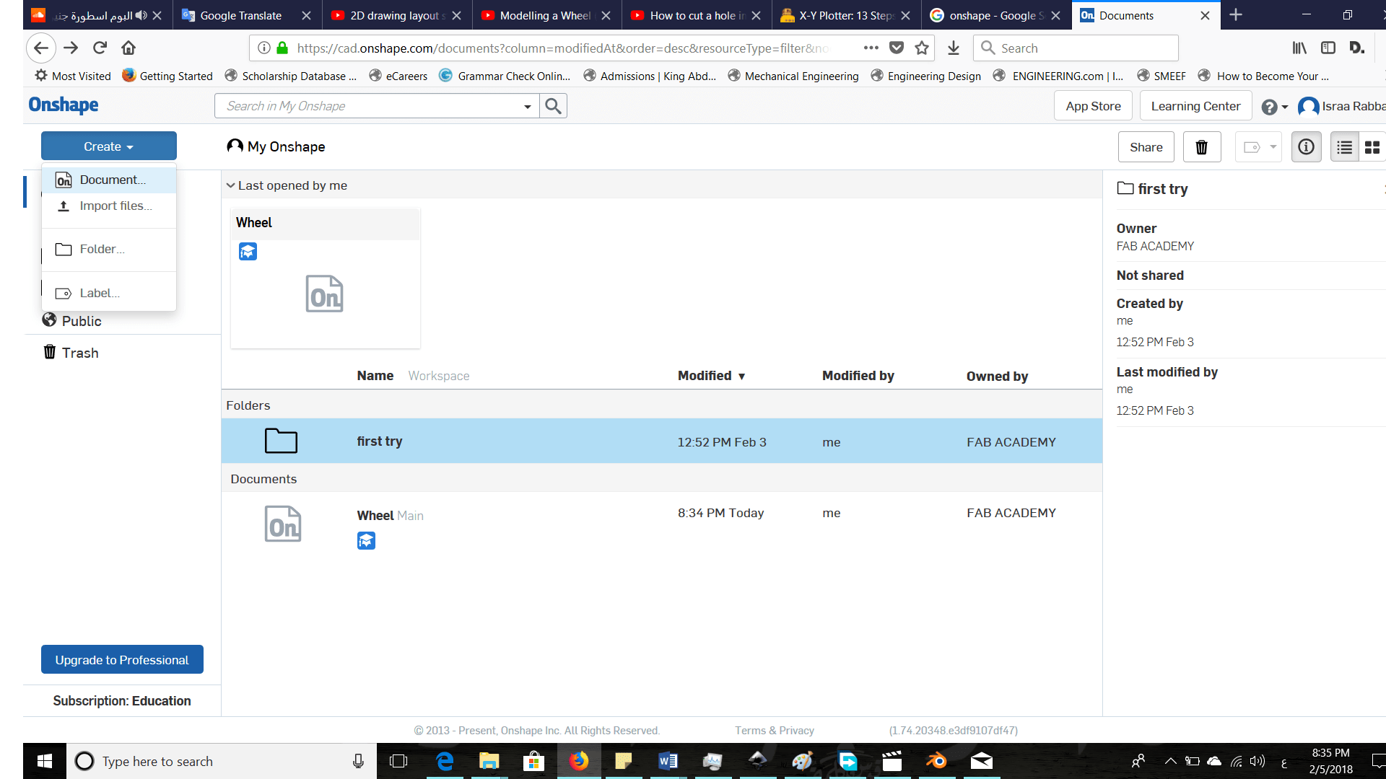Screen dimensions: 1386x779
Task: Choose Label... from Create menu
Action: (109, 294)
